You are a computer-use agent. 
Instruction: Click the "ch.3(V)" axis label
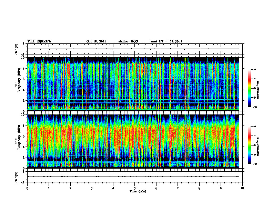[x=16, y=177]
